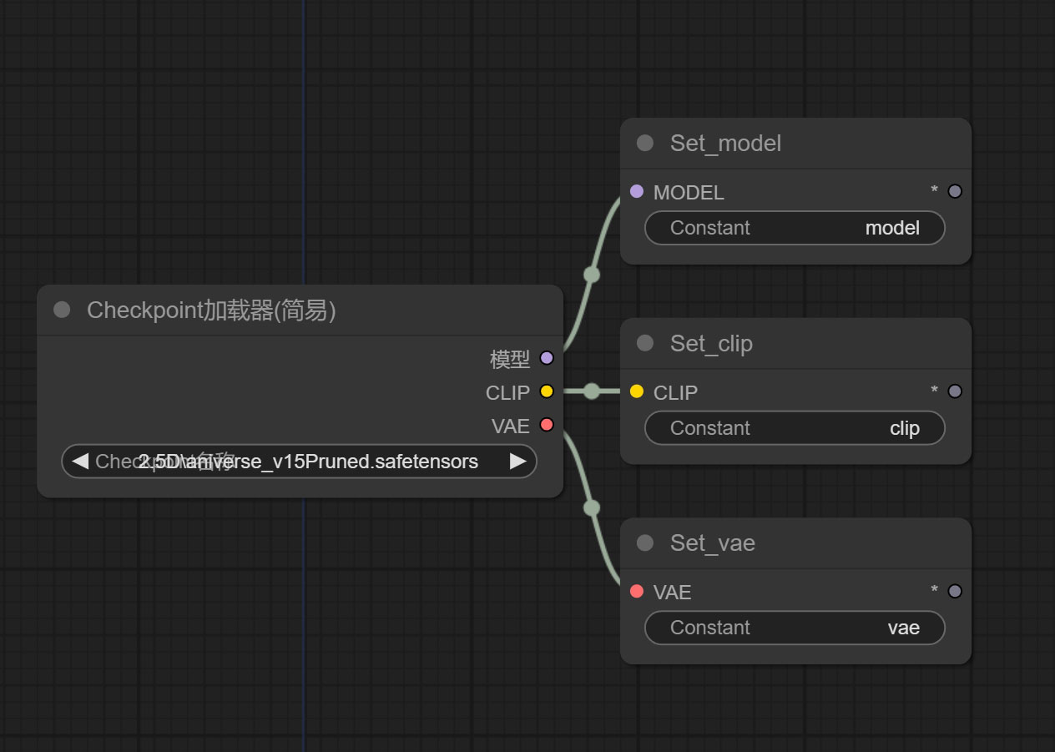Switch to next checkpoint with right arrow
1055x752 pixels.
[x=517, y=461]
